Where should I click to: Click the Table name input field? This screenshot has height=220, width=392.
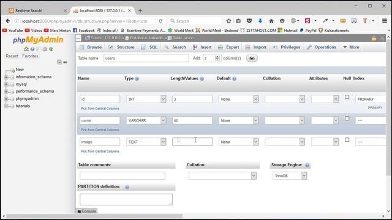(x=146, y=59)
